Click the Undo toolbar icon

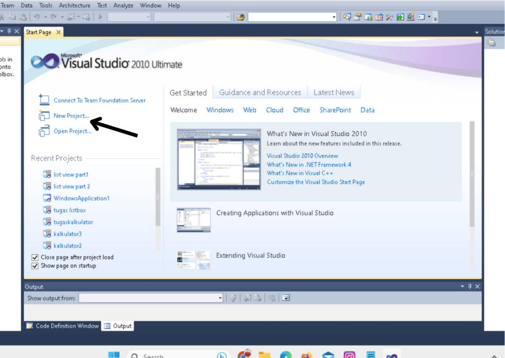click(36, 17)
